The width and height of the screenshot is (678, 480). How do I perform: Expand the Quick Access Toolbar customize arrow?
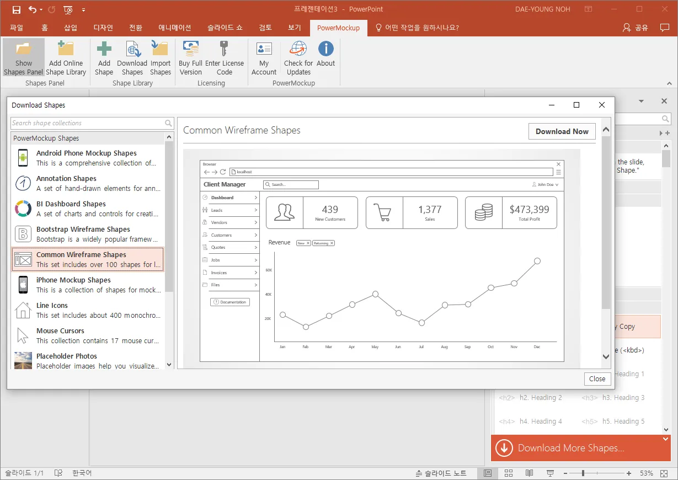83,9
